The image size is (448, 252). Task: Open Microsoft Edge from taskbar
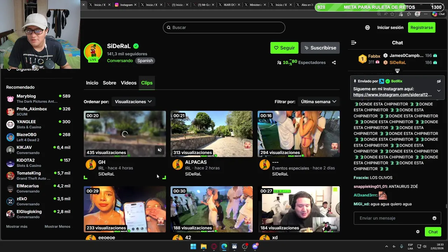click(224, 246)
